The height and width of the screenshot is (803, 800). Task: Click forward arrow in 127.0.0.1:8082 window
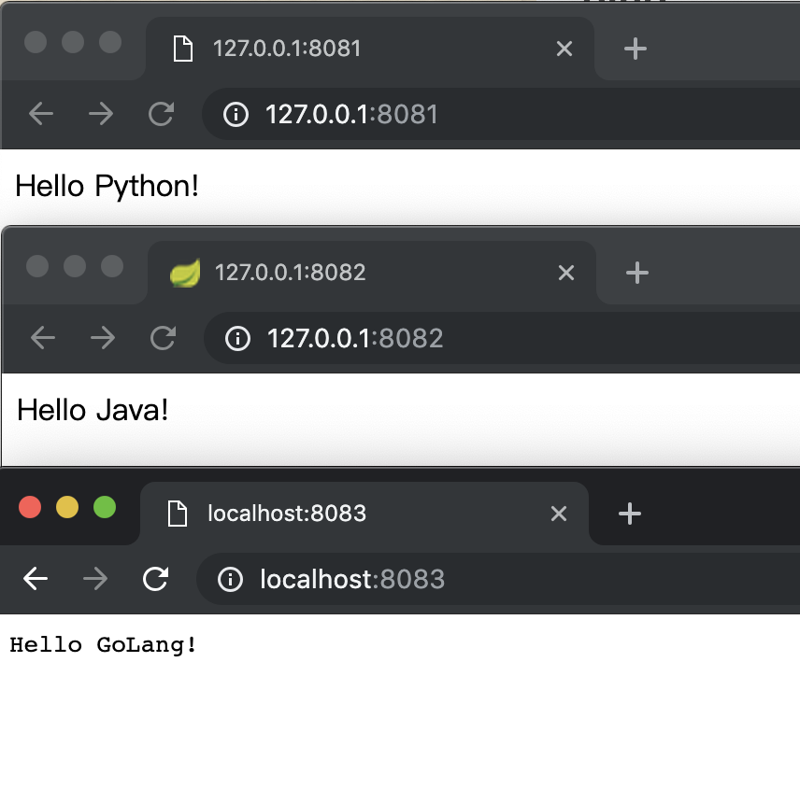pyautogui.click(x=102, y=338)
